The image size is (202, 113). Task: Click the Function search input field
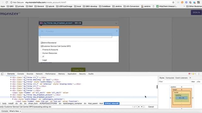pyautogui.click(x=76, y=36)
